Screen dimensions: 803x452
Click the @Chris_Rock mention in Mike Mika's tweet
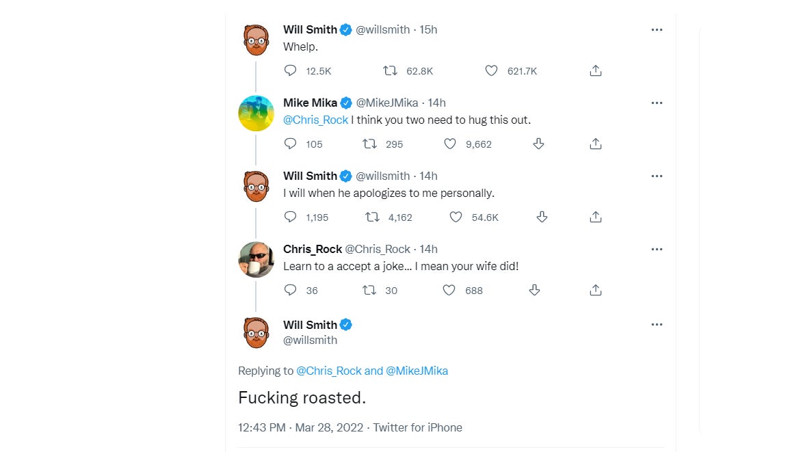(315, 120)
